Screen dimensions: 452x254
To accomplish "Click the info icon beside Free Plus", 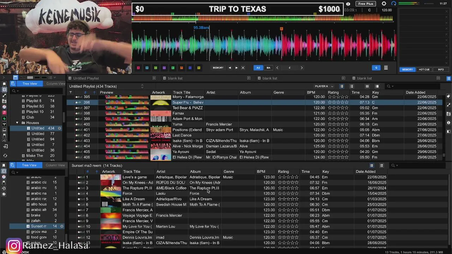I will 348,4.
